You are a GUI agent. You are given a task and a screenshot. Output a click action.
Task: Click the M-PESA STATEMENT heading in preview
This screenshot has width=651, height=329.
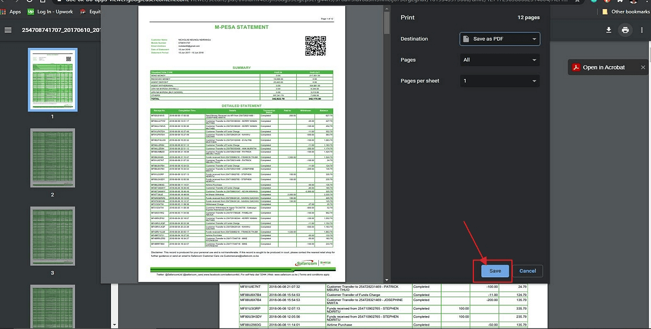[242, 27]
